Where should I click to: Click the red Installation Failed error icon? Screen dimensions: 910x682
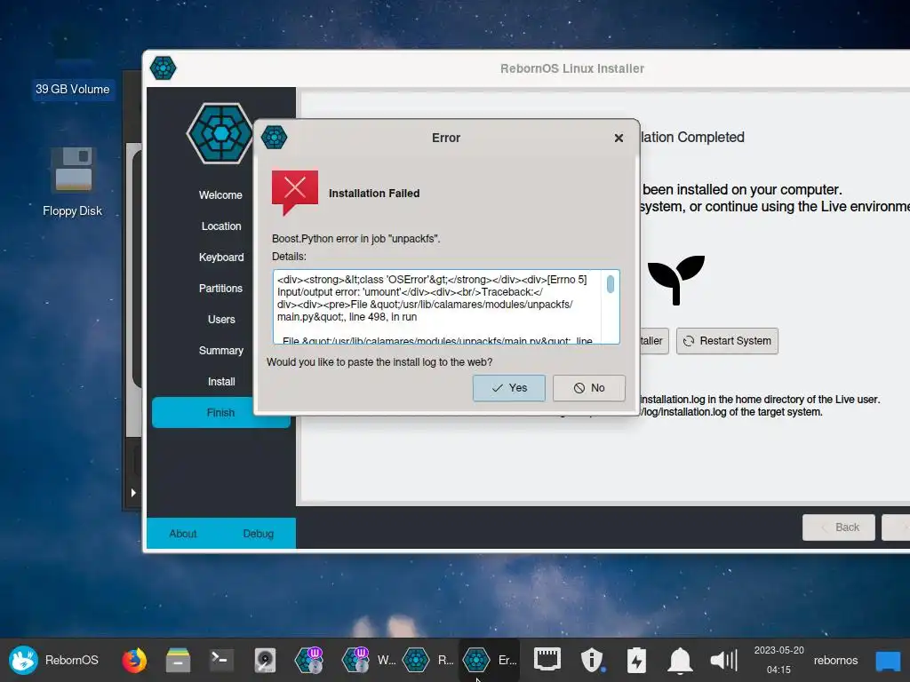click(295, 192)
